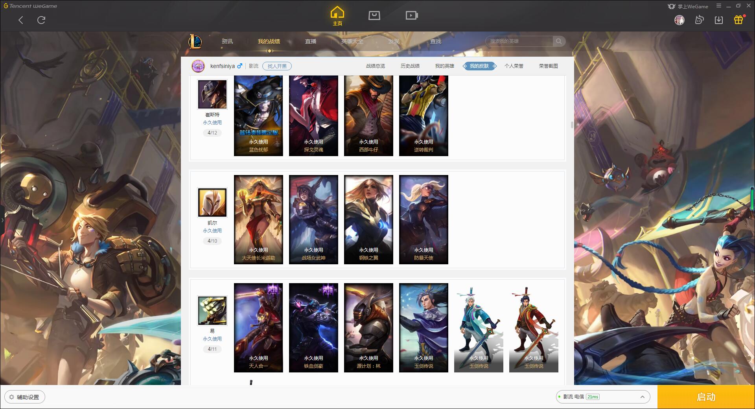Open the 我的英雄 sub-tab
The image size is (755, 409).
(445, 66)
